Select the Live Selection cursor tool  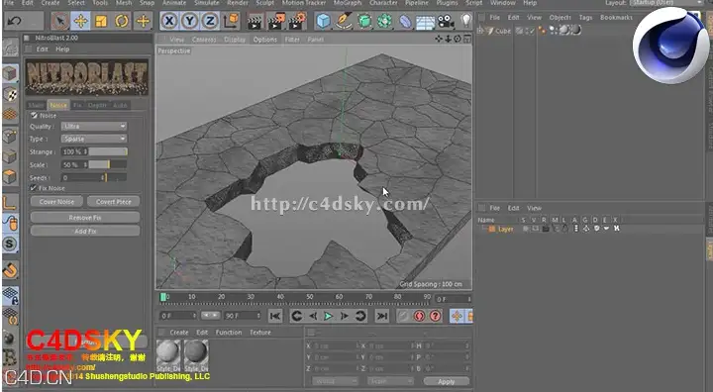(59, 21)
